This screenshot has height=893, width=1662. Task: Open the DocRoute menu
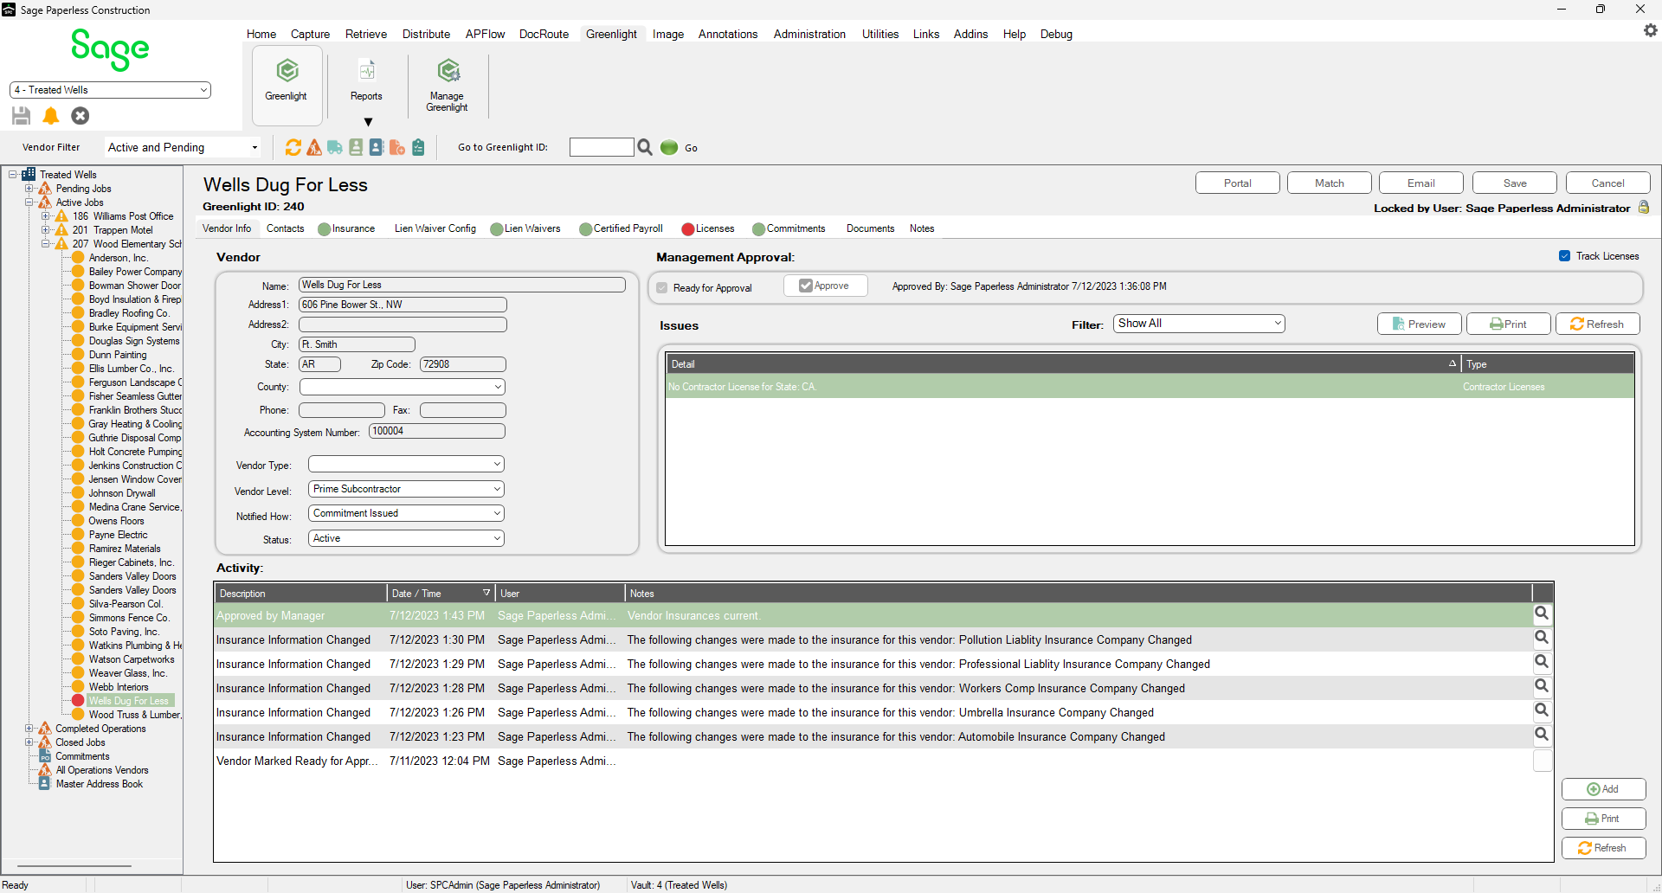coord(544,34)
